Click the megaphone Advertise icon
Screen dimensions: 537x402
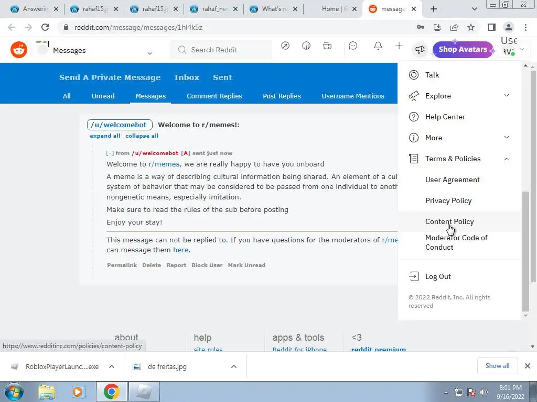click(x=420, y=50)
